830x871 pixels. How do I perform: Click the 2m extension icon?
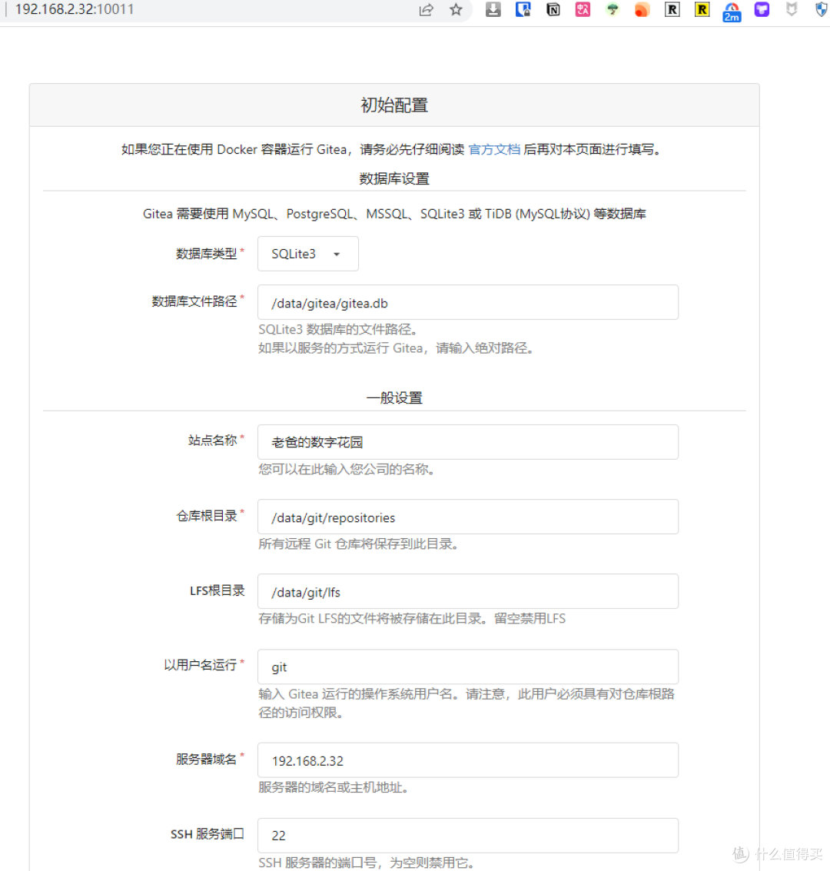pos(731,10)
